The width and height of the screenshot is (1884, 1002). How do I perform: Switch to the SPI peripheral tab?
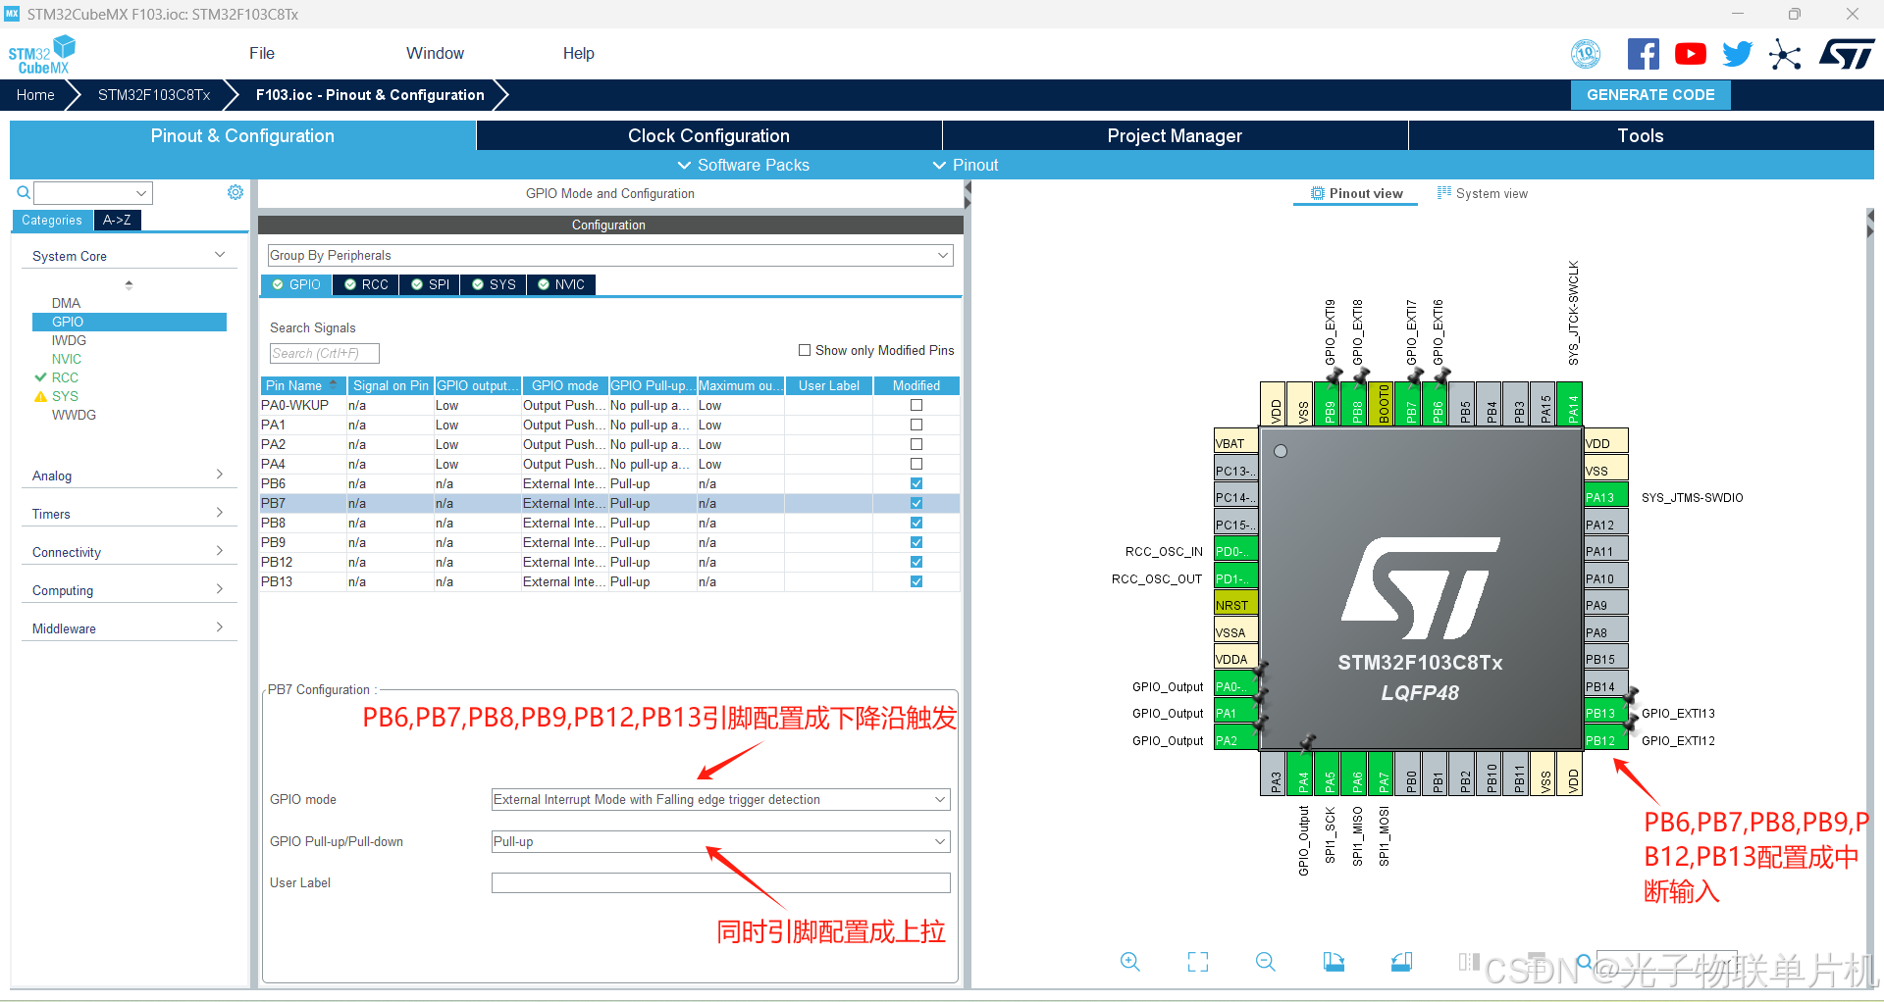[x=430, y=284]
